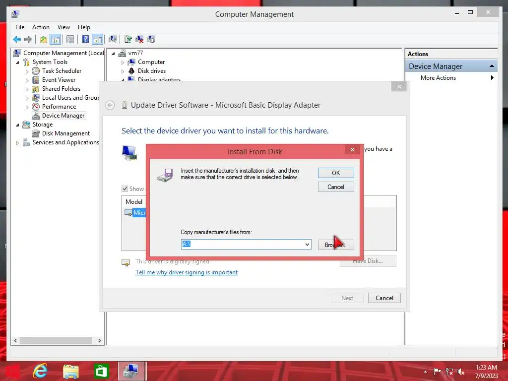
Task: Open Help via the blue question mark icon
Action: pyautogui.click(x=85, y=40)
